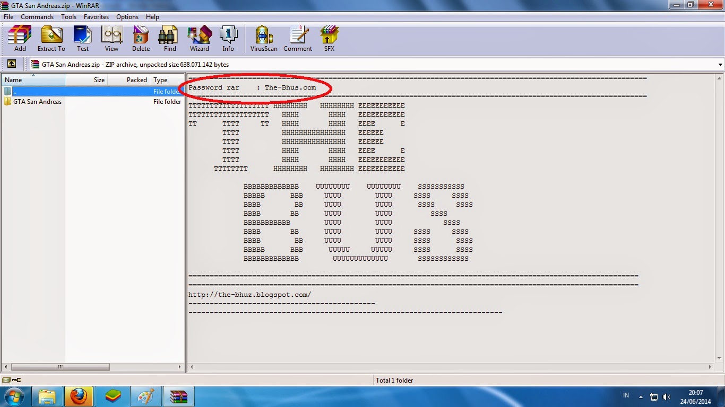The height and width of the screenshot is (407, 725).
Task: Click the drive icon in status bar
Action: 6,380
